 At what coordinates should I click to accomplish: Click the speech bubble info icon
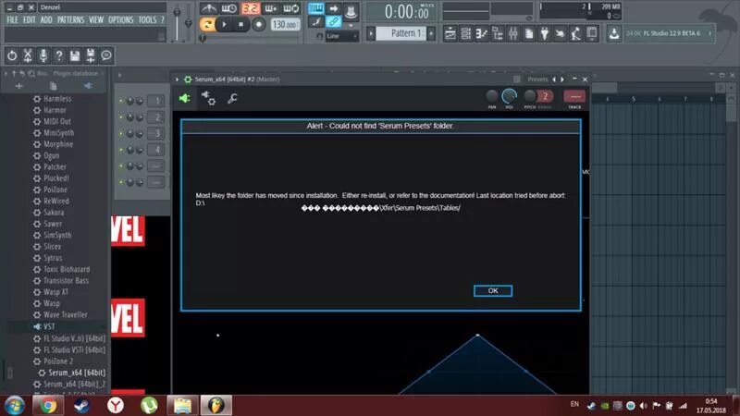[106, 55]
